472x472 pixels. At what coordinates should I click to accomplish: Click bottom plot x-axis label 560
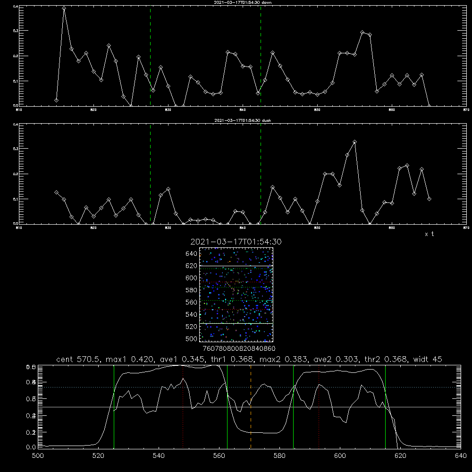click(219, 456)
